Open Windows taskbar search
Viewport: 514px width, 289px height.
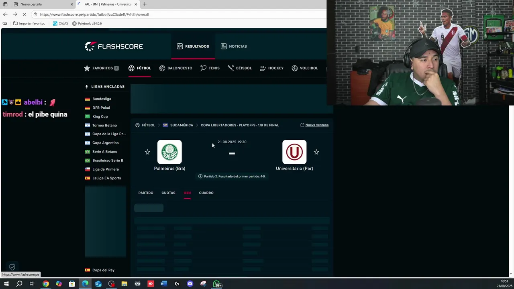tap(19, 284)
